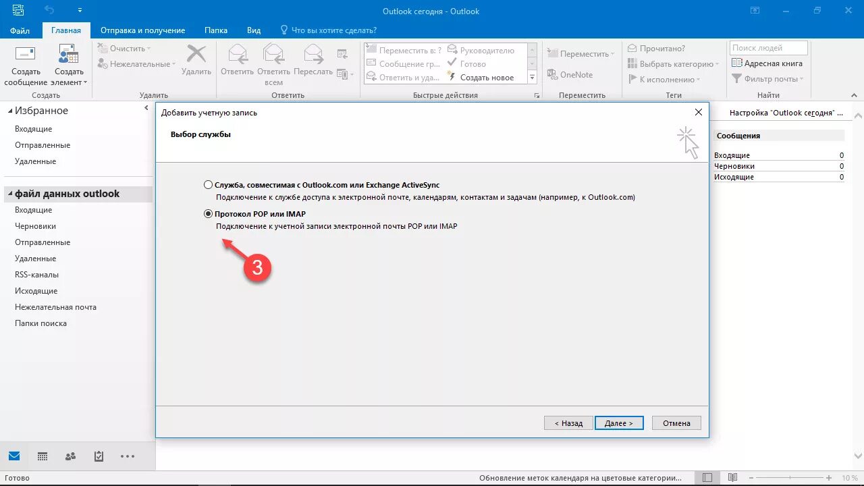Open the Junk dropdown
Image resolution: width=864 pixels, height=486 pixels.
point(136,64)
